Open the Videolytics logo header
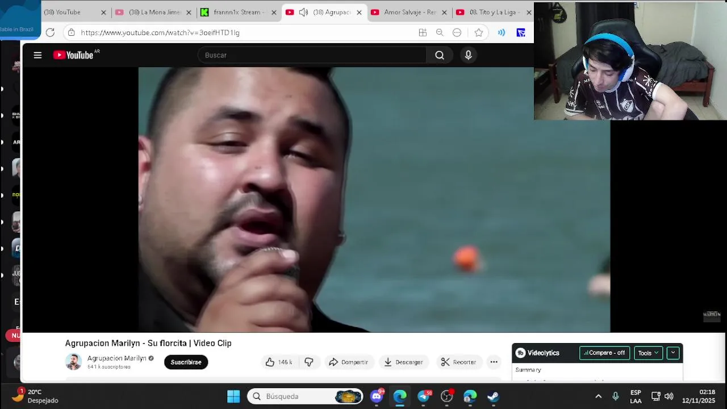Image resolution: width=727 pixels, height=409 pixels. [537, 353]
